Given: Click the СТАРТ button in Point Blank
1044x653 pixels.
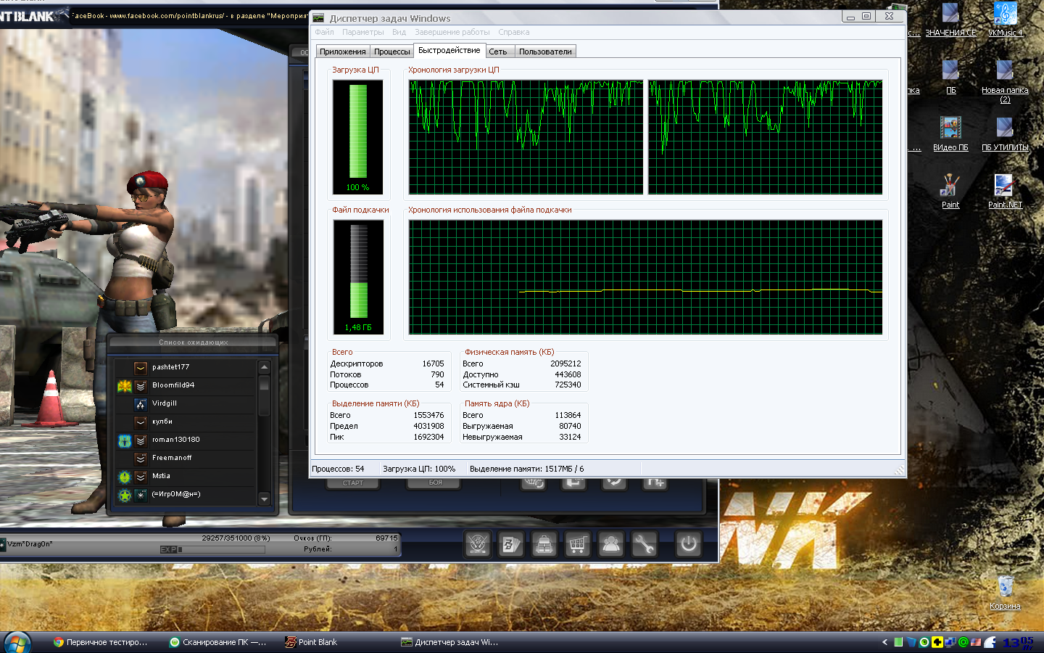Looking at the screenshot, I should pos(353,482).
